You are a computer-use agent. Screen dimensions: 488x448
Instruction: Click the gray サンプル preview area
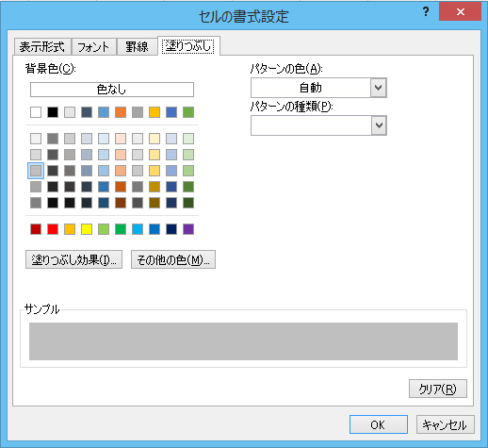[x=243, y=341]
